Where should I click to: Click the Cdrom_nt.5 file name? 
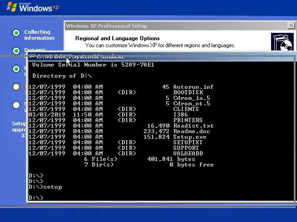click(x=192, y=104)
